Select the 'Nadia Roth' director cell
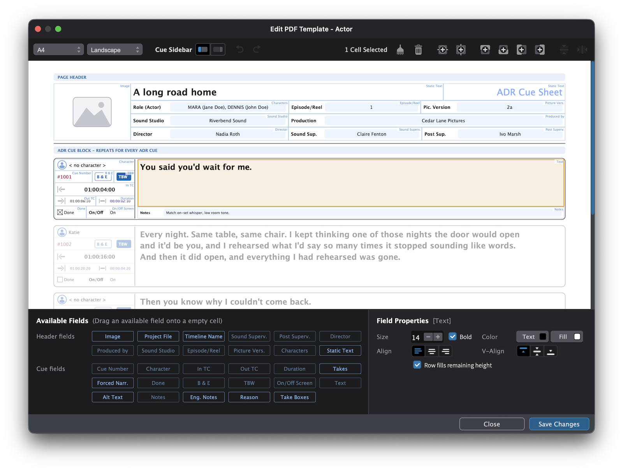The height and width of the screenshot is (471, 623). click(x=228, y=134)
